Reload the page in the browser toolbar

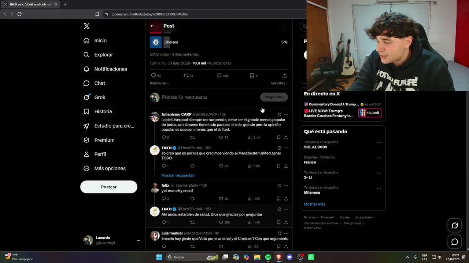(19, 14)
